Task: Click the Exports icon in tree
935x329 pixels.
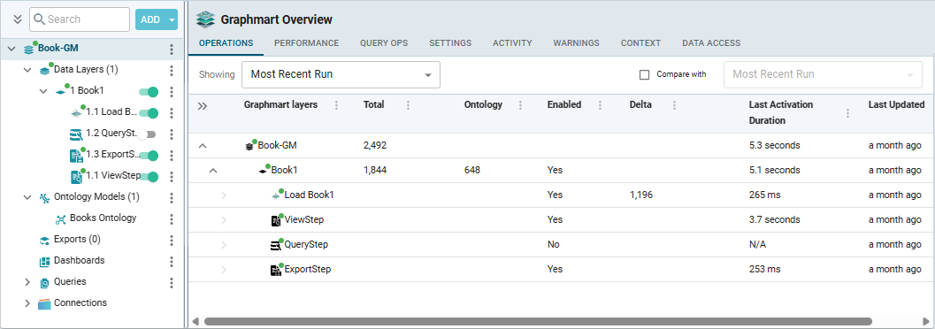Action: click(44, 241)
